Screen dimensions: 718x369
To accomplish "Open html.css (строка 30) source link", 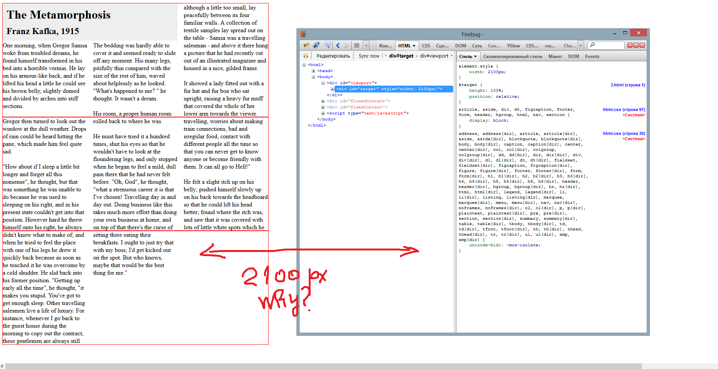I will [x=624, y=133].
